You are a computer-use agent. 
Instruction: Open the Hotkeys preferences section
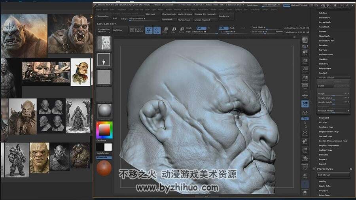click(x=323, y=191)
